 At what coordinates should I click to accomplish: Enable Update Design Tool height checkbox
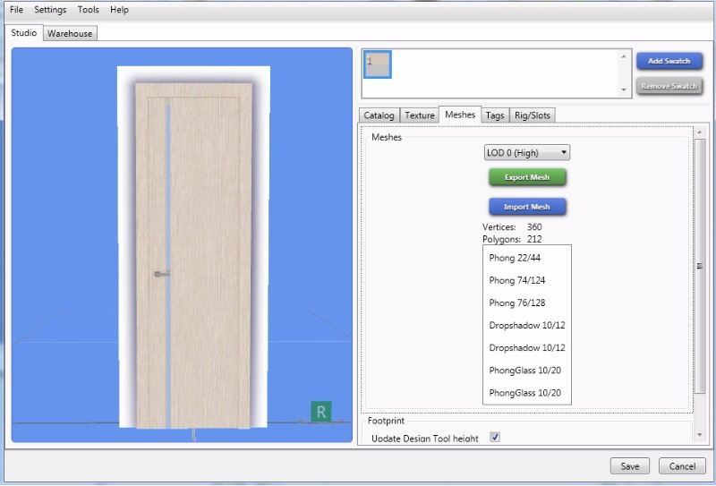[495, 437]
